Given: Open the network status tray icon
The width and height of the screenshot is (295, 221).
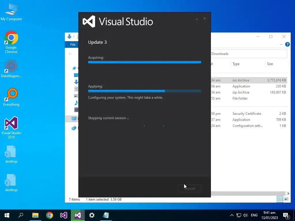Looking at the screenshot, I should 239,215.
